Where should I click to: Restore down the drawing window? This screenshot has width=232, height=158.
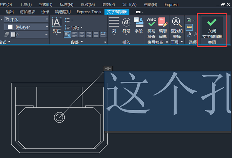click(223, 5)
